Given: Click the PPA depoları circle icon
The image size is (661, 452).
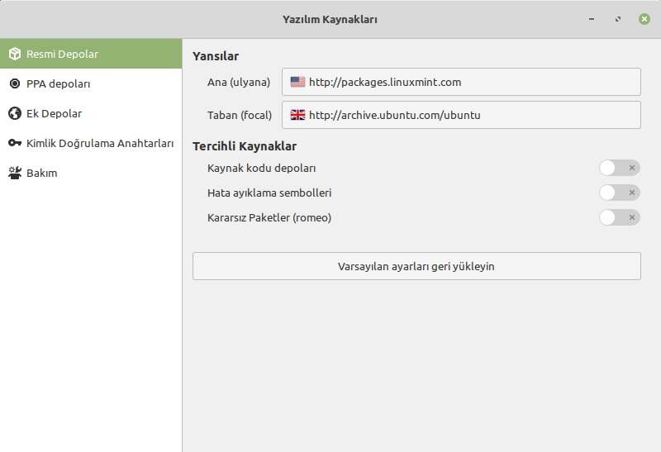Looking at the screenshot, I should [x=15, y=83].
